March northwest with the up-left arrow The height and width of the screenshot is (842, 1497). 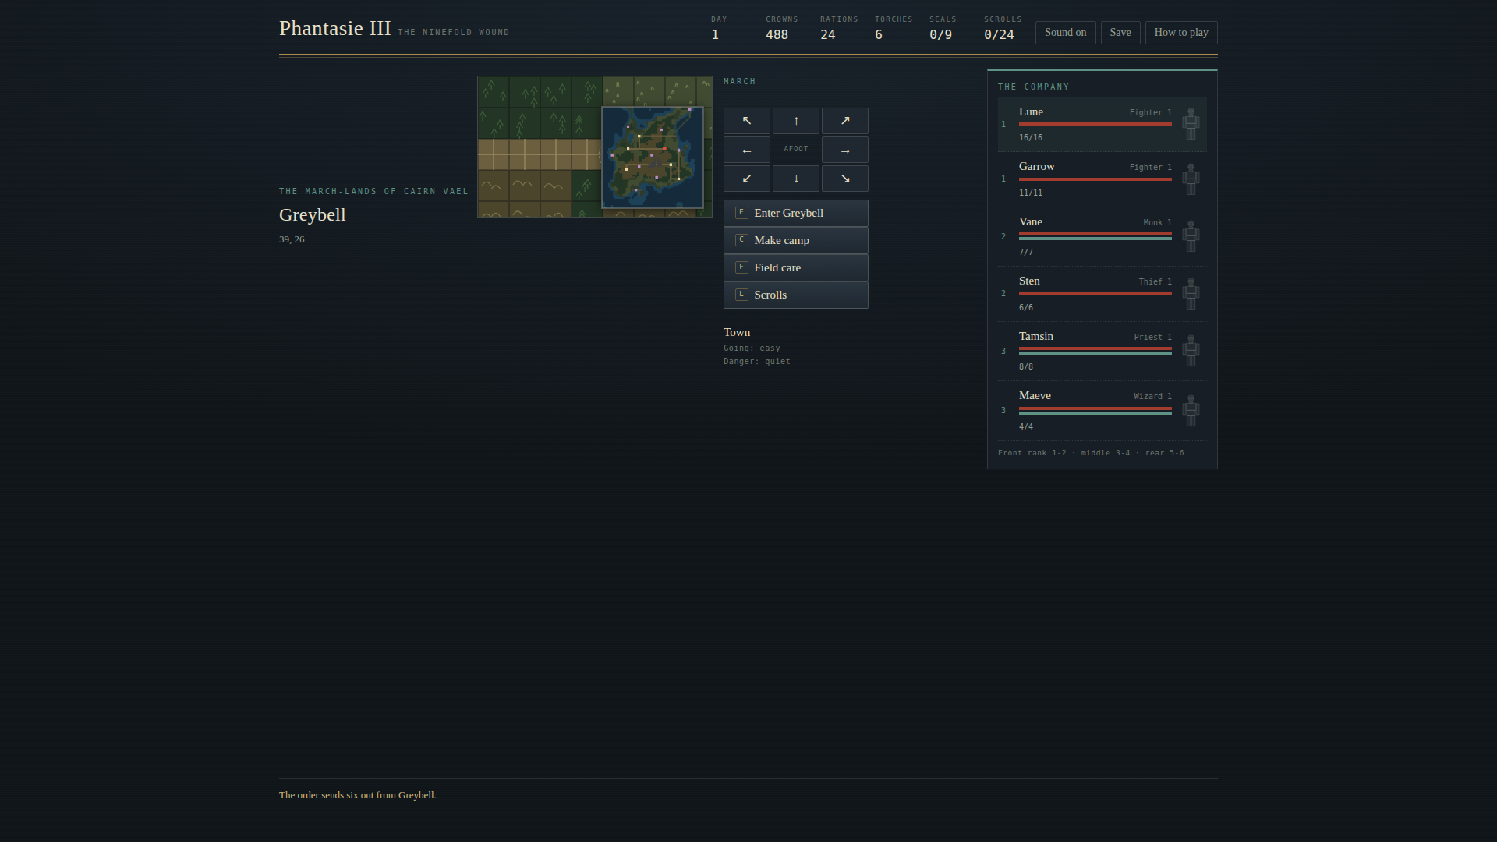747,121
